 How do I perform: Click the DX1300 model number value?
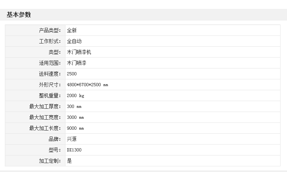74,150
